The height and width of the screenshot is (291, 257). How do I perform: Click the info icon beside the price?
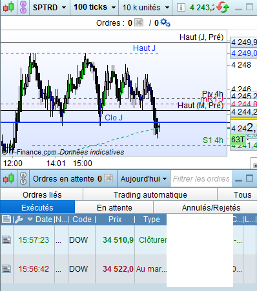[x=181, y=8]
